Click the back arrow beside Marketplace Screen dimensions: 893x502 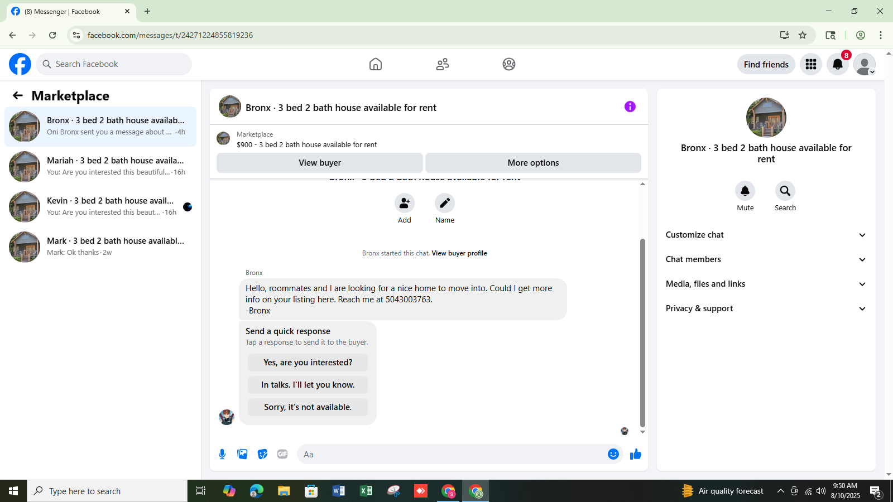[18, 95]
